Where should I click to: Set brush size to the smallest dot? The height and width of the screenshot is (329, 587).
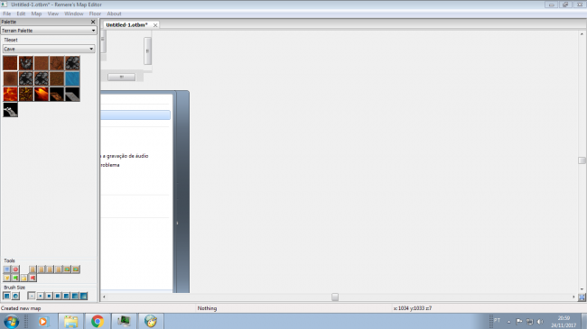[32, 296]
